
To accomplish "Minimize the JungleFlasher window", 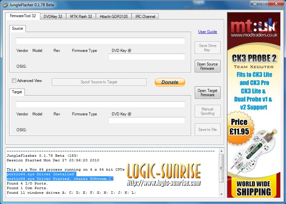I will [255, 3].
